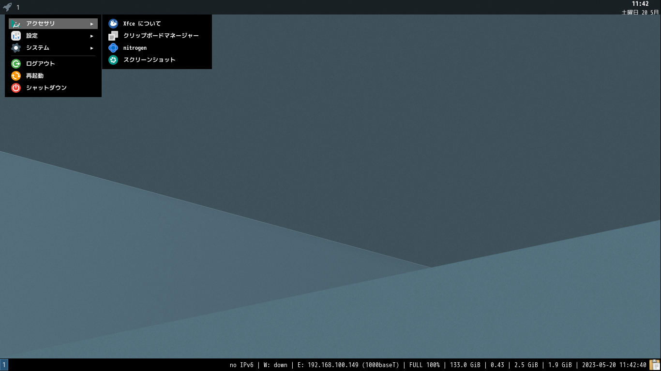This screenshot has width=661, height=371.
Task: Open clipboard tray icon in bottom bar
Action: (655, 365)
